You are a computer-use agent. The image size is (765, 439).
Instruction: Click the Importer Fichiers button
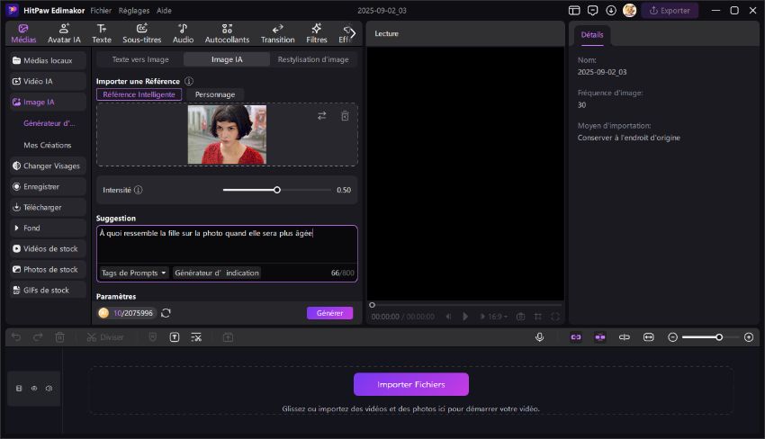pos(410,384)
